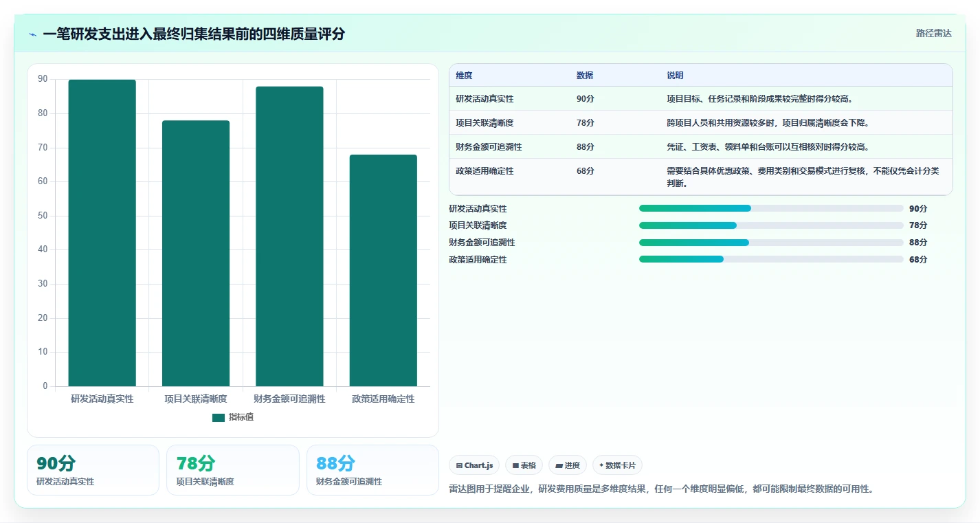Click the 68分 value in table
Viewport: 980px width, 523px height.
coord(586,171)
